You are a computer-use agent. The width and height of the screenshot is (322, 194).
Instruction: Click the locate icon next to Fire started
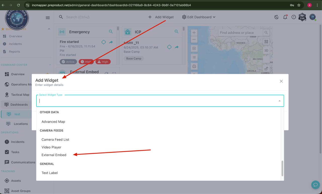[x=103, y=42]
